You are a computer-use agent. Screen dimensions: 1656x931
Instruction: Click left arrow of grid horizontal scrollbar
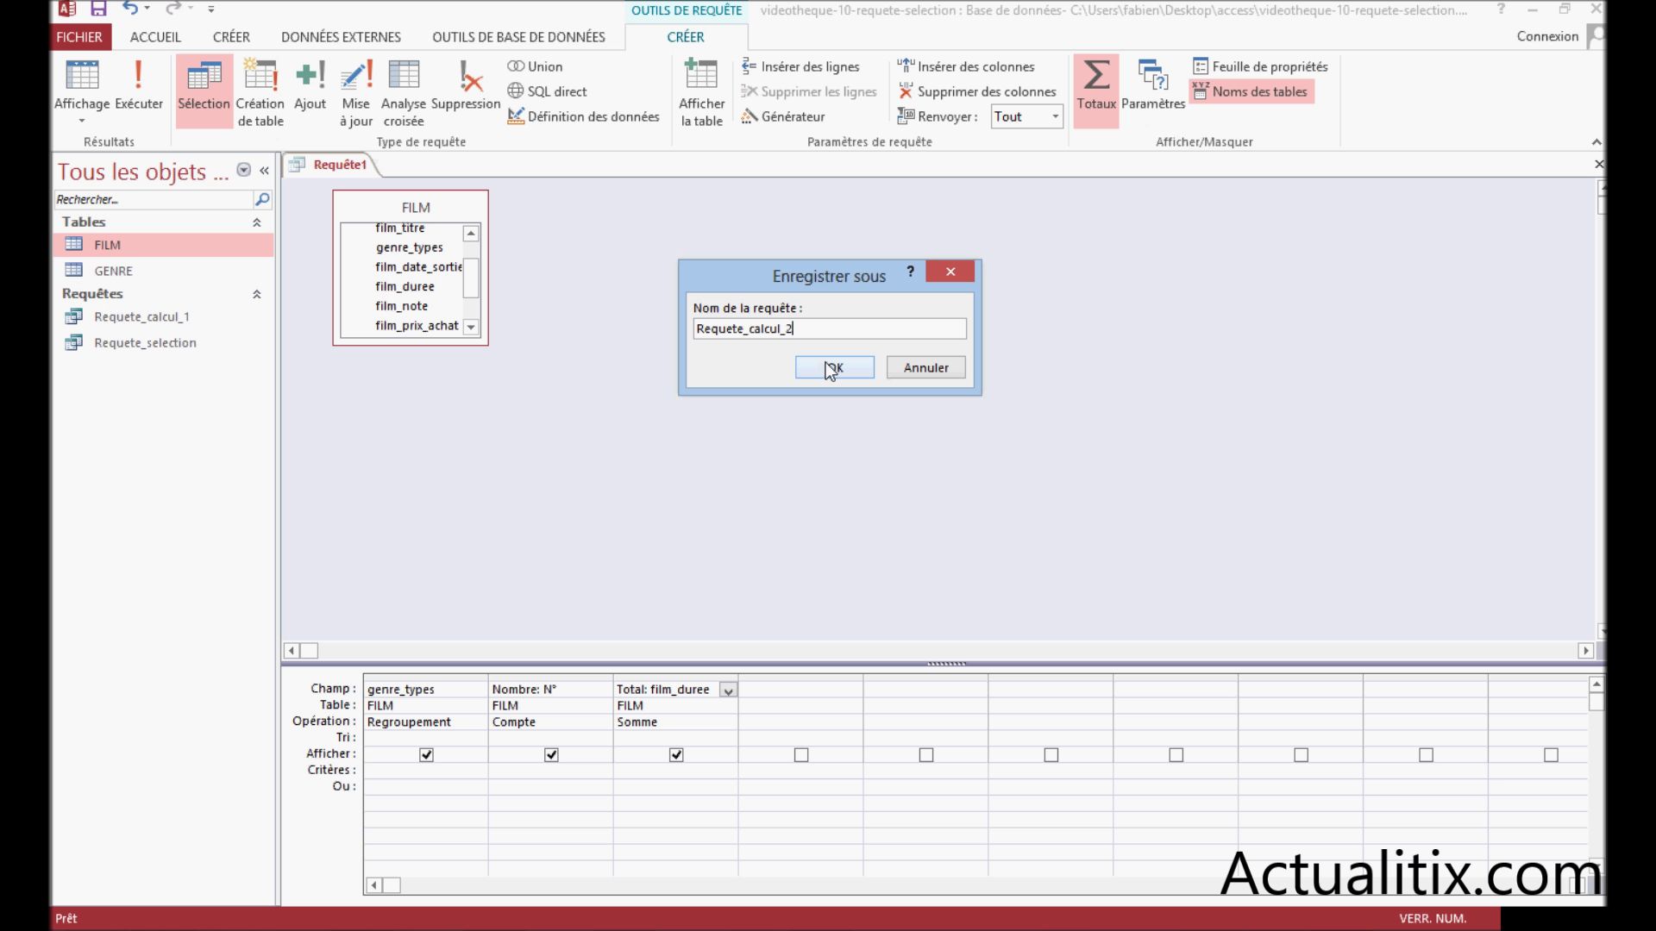pyautogui.click(x=373, y=885)
